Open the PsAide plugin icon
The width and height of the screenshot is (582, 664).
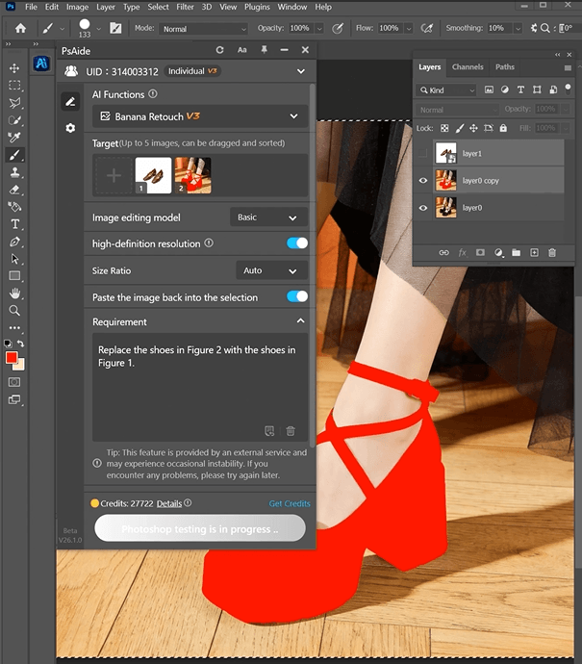(41, 64)
